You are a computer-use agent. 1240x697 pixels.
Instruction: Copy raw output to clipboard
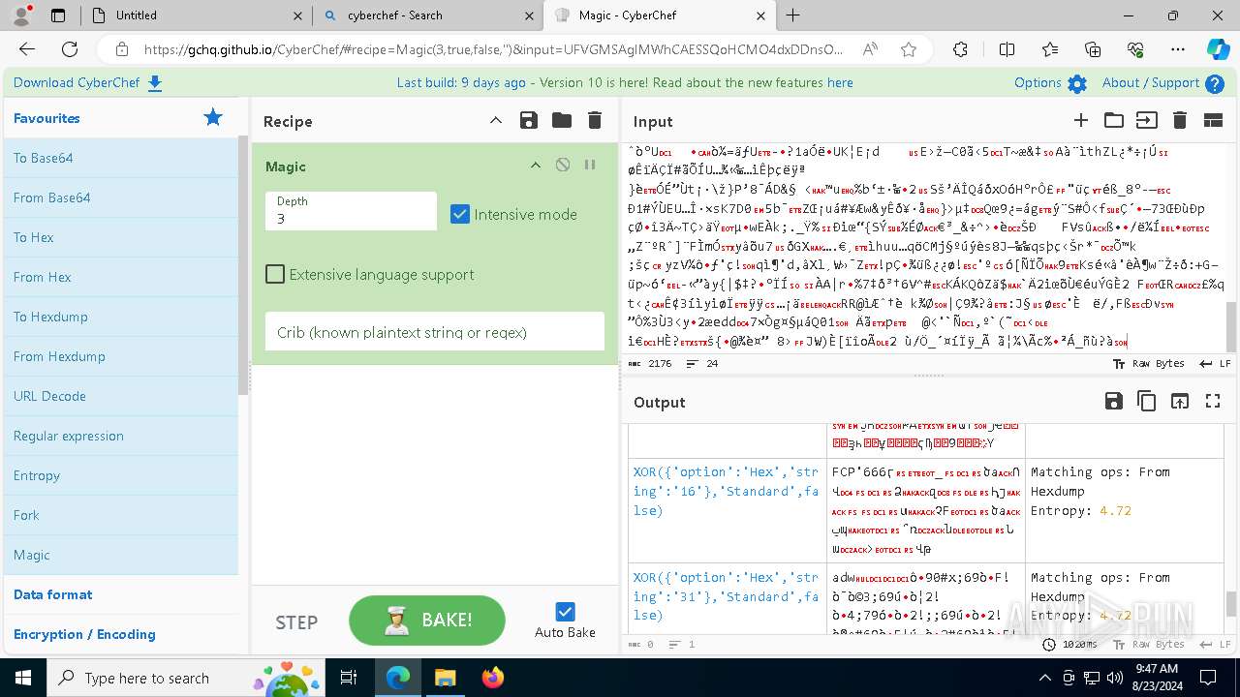[1147, 401]
